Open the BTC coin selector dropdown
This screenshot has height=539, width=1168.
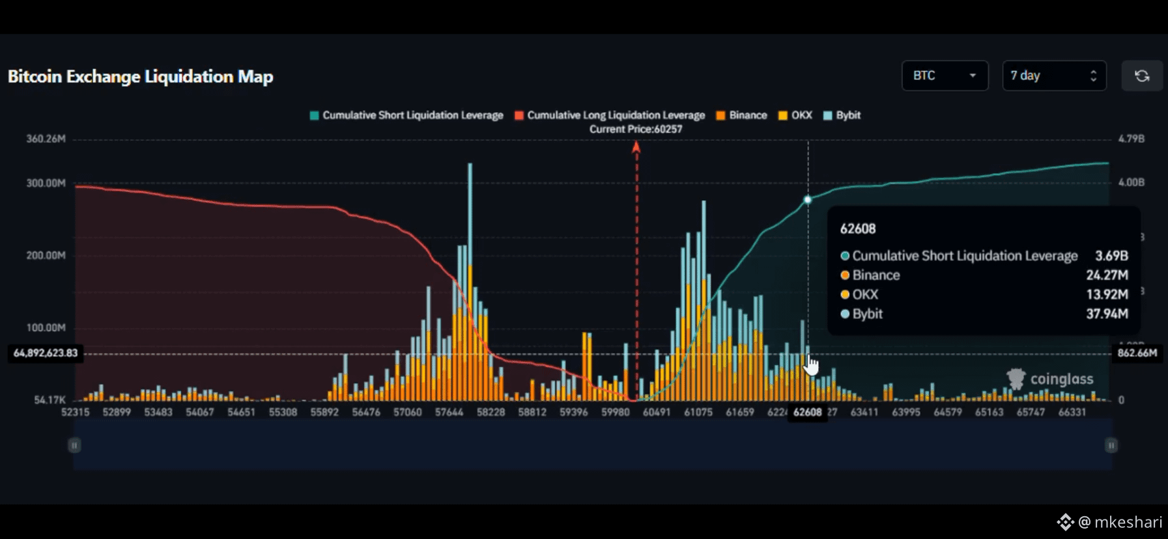coord(945,76)
